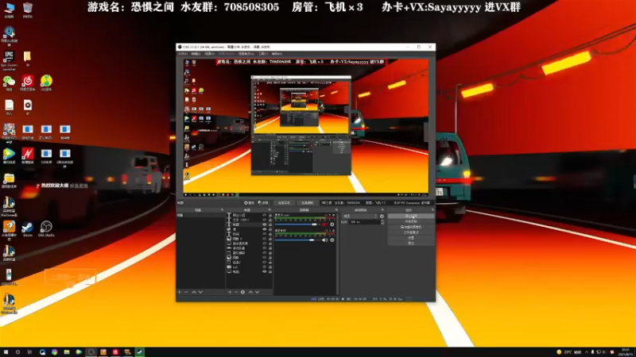This screenshot has width=636, height=357.
Task: Open source properties gear below Sources list
Action: (x=242, y=292)
